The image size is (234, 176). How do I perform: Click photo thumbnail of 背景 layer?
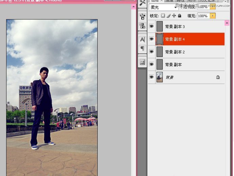tap(159, 77)
